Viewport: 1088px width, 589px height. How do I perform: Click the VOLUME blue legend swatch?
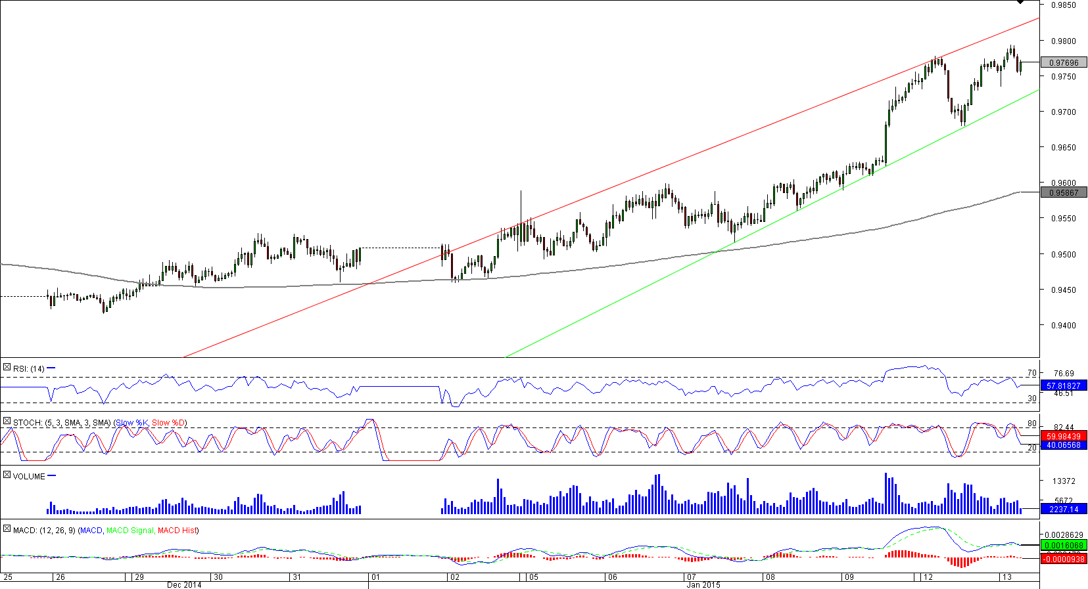coord(52,476)
